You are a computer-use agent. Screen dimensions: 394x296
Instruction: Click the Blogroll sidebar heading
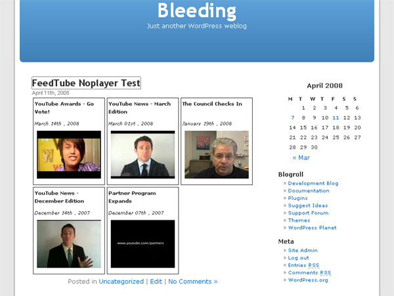pos(291,174)
